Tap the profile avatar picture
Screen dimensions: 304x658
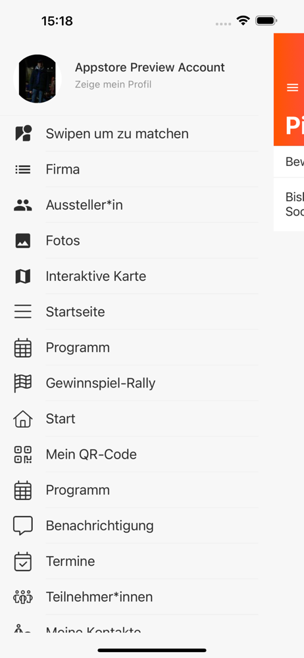click(38, 78)
